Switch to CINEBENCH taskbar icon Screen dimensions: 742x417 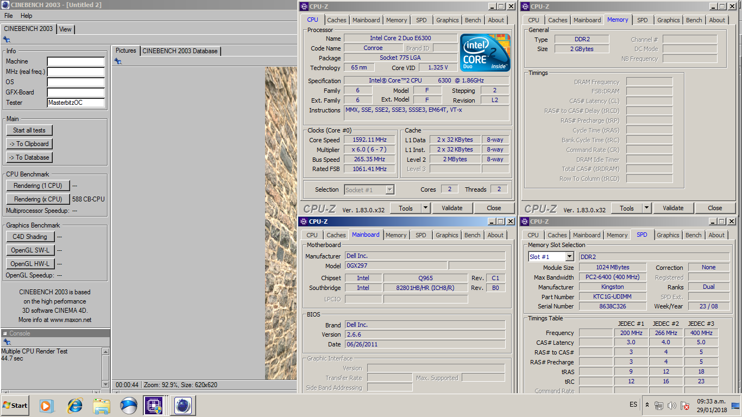click(183, 405)
